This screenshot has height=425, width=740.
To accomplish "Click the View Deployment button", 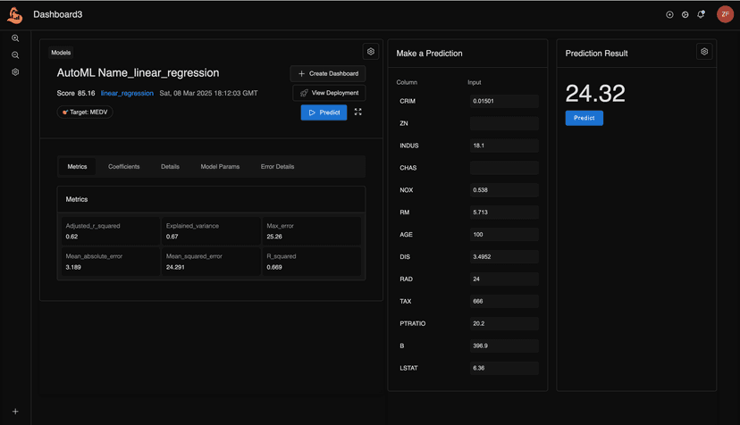I will 329,93.
